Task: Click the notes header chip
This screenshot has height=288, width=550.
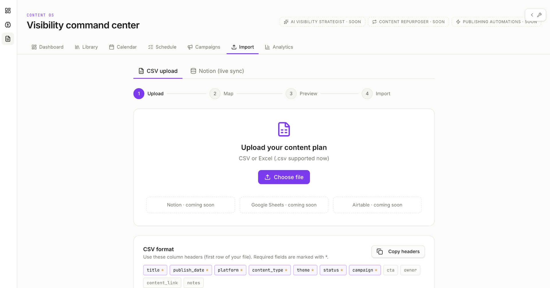Action: pyautogui.click(x=194, y=283)
